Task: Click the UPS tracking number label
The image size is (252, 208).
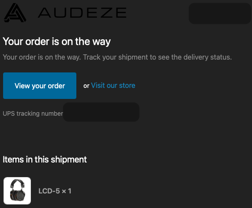Action: coord(33,113)
